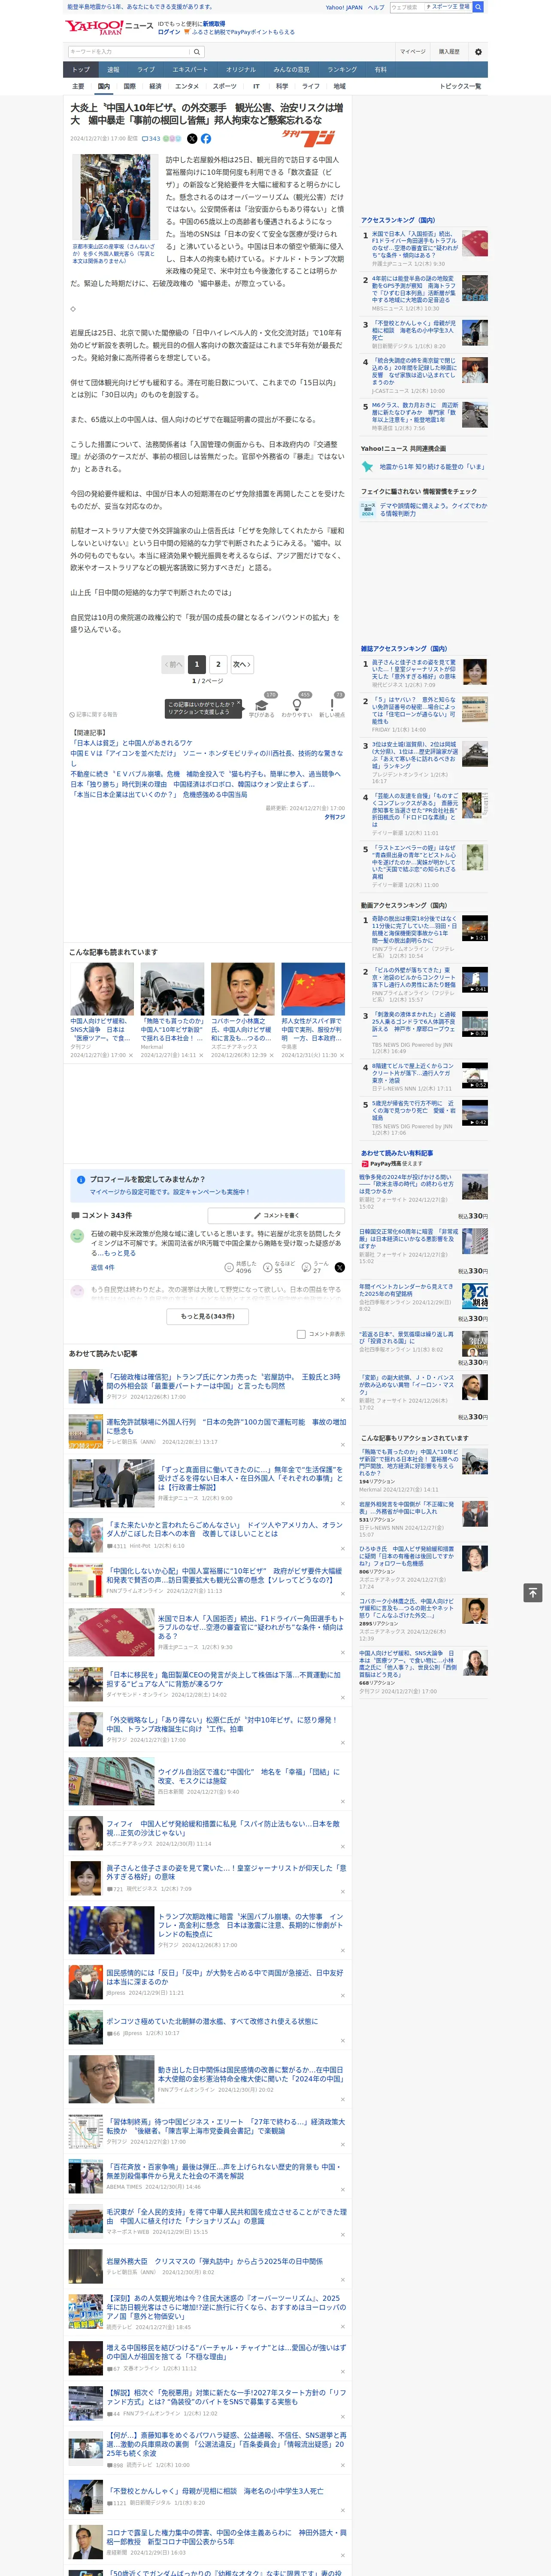Click the ヘルプ link in top bar
Screen dimensions: 551x2576
tap(376, 7)
